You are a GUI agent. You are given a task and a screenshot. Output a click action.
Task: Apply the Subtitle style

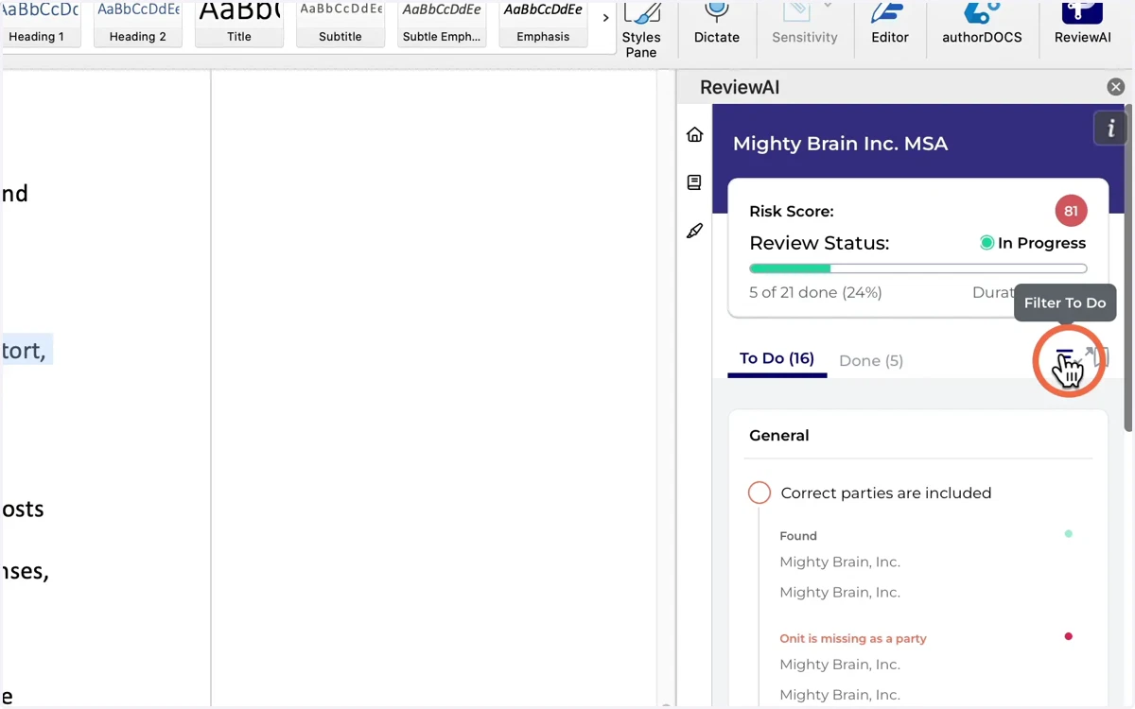(340, 25)
